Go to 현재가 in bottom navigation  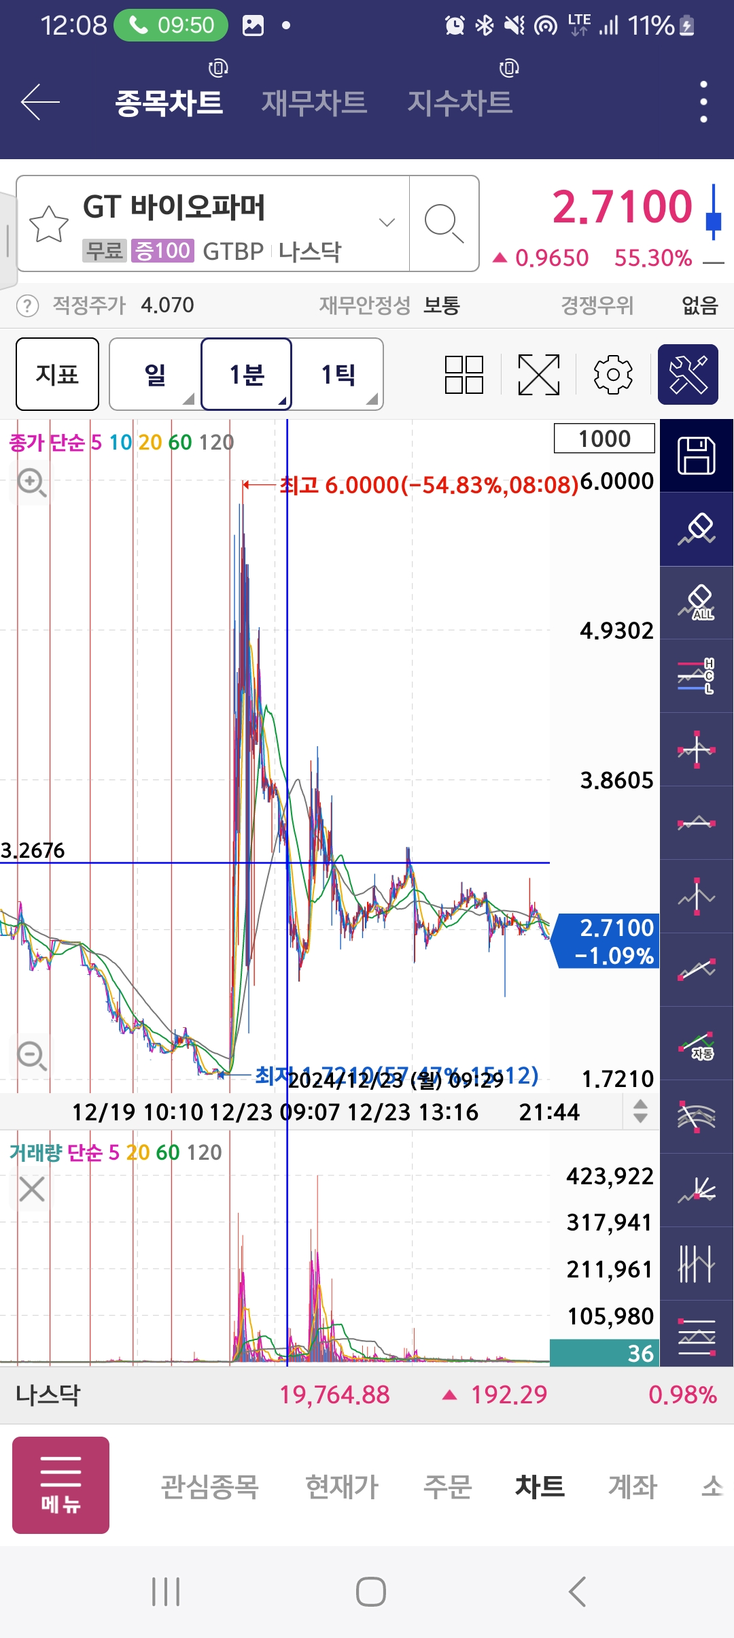coord(342,1486)
